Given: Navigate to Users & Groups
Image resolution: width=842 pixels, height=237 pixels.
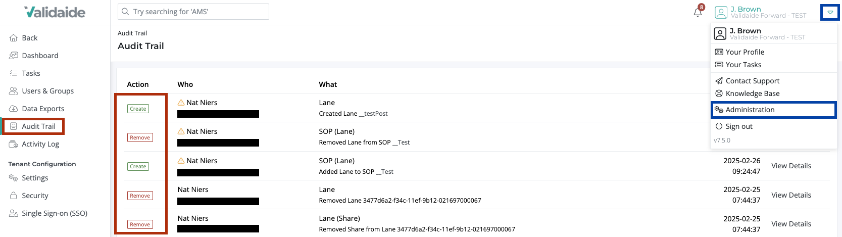Looking at the screenshot, I should point(47,91).
